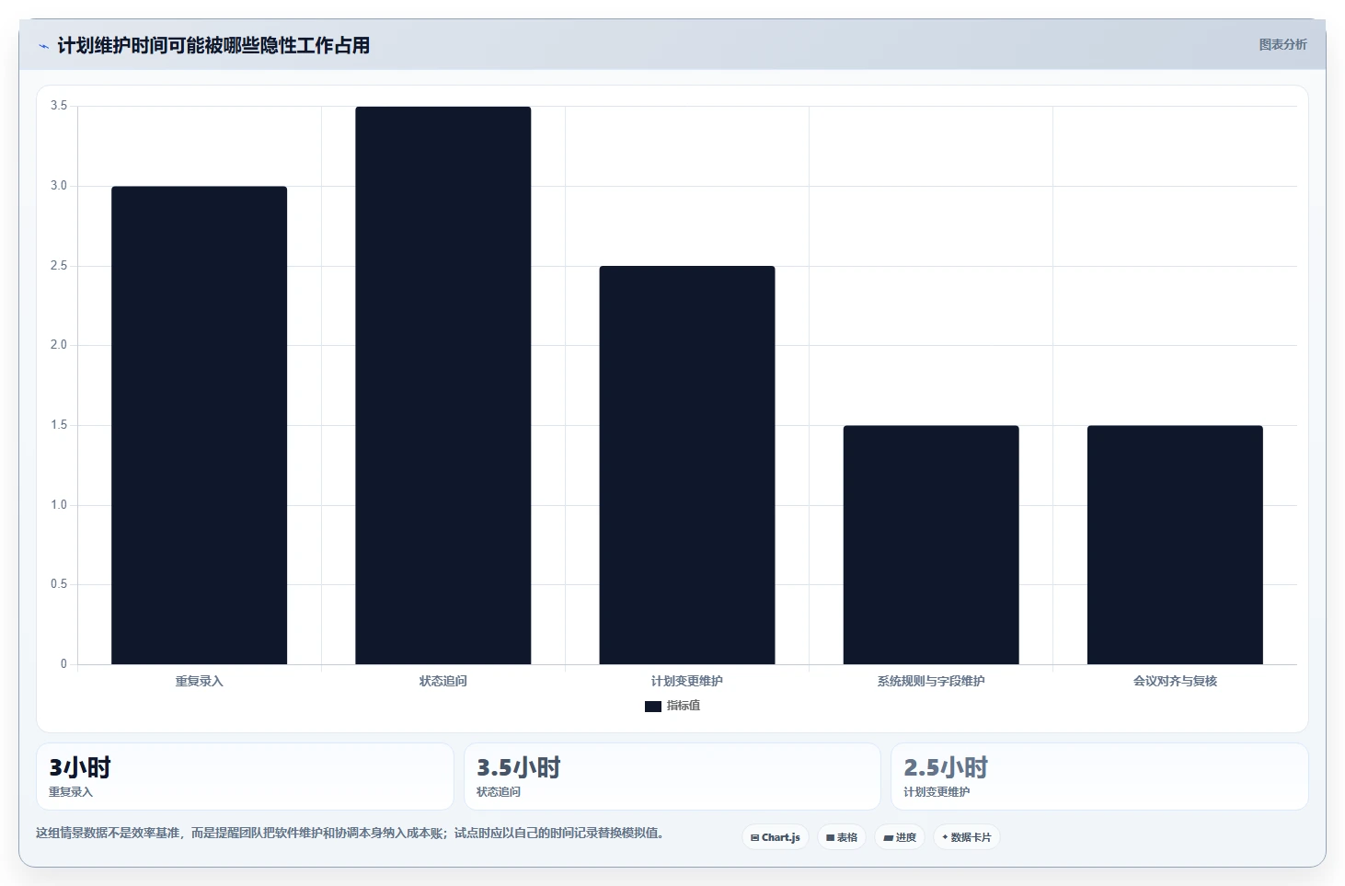Click the 会议对齐与复核 x-axis label
The image size is (1345, 886).
coord(1175,681)
